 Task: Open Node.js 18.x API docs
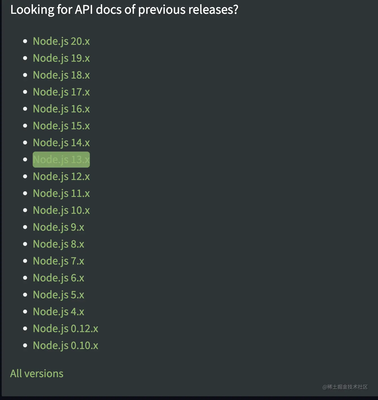[61, 75]
